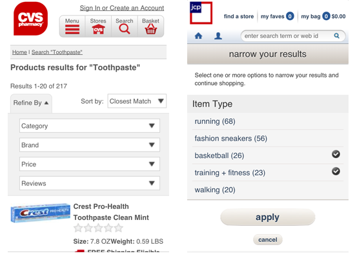
Task: Select the running (68) item type
Action: pyautogui.click(x=268, y=121)
